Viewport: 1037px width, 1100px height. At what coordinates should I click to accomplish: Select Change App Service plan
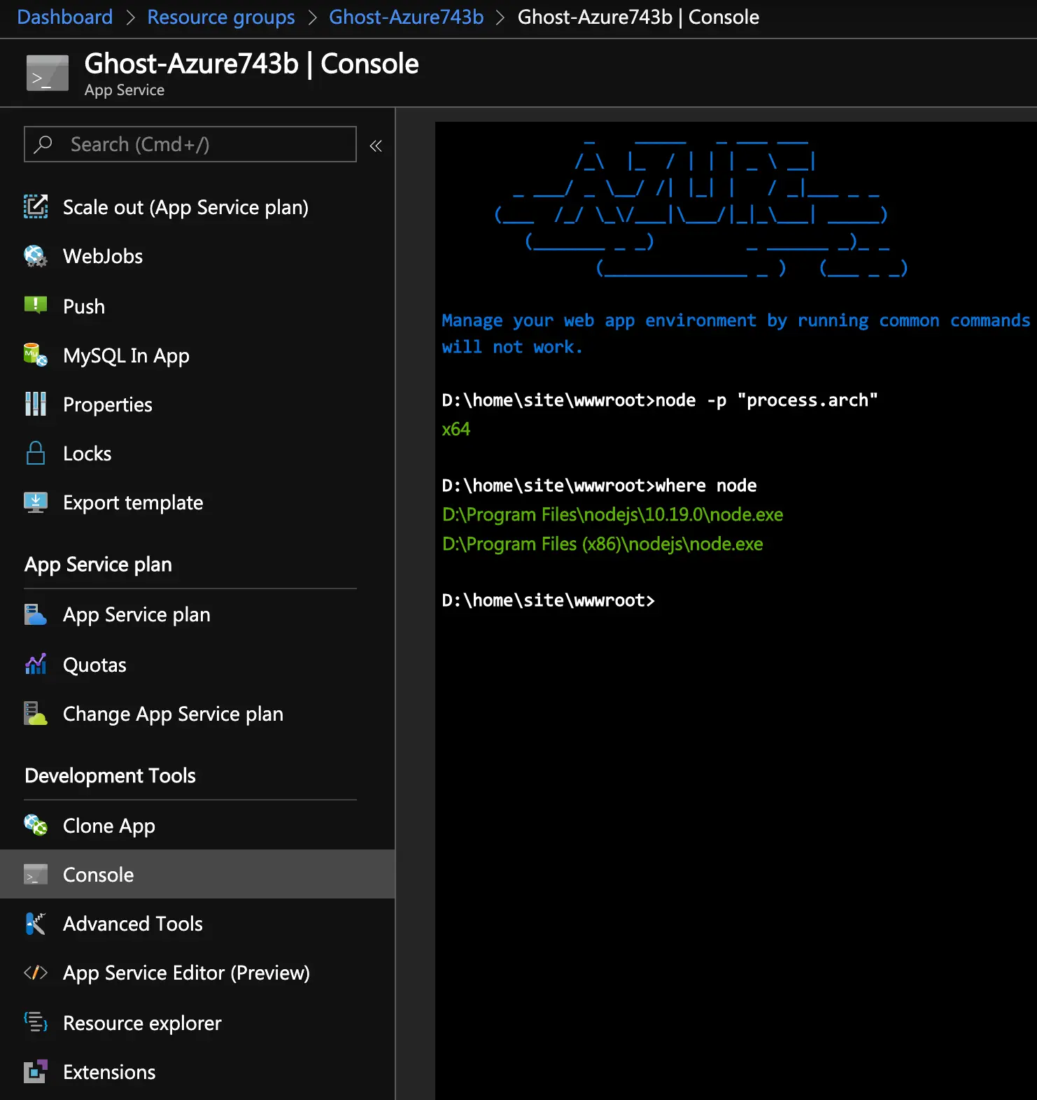coord(173,714)
